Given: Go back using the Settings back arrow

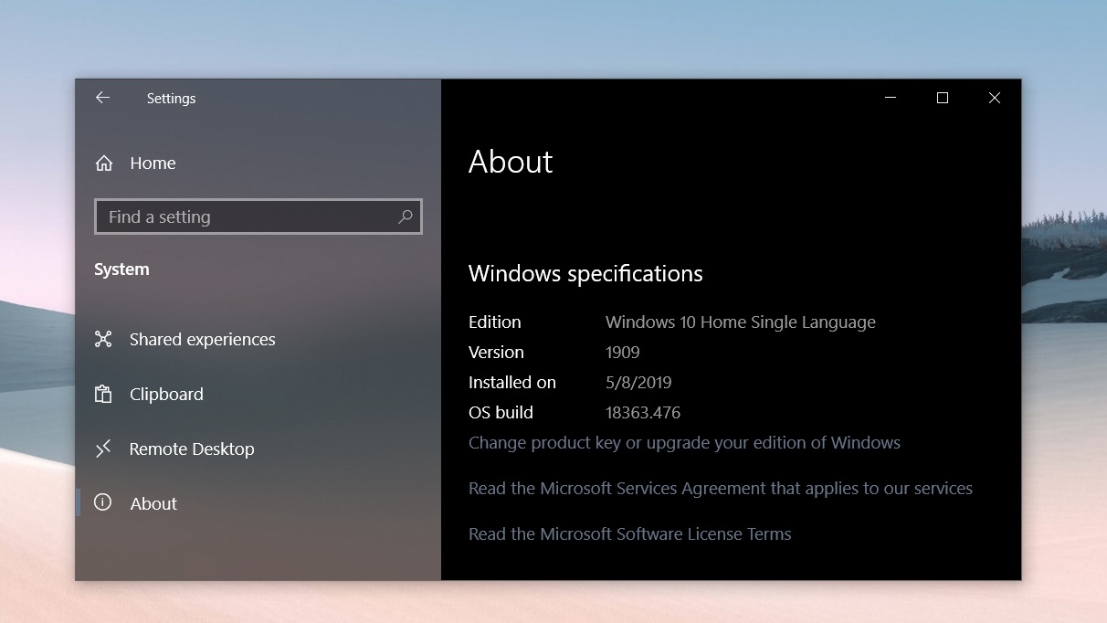Looking at the screenshot, I should click(x=102, y=98).
